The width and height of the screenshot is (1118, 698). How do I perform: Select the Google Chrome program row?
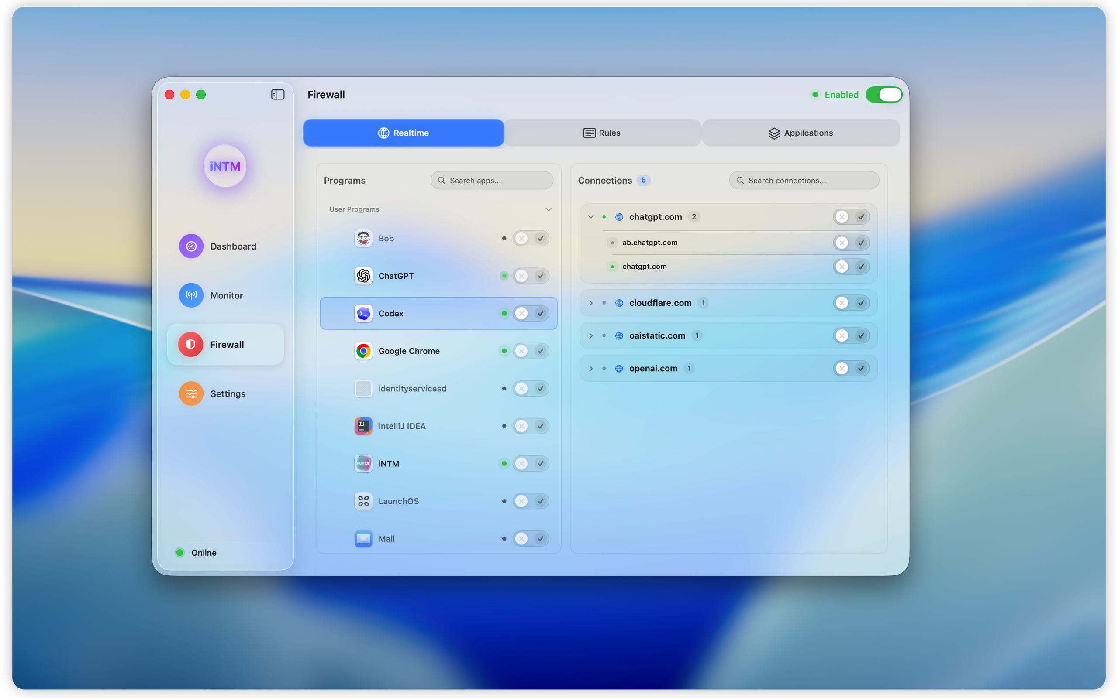(438, 351)
